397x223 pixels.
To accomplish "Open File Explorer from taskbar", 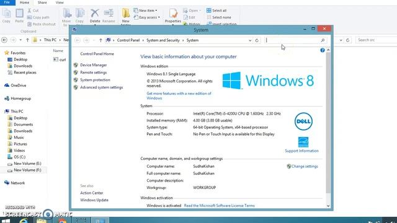I will (x=42, y=221).
